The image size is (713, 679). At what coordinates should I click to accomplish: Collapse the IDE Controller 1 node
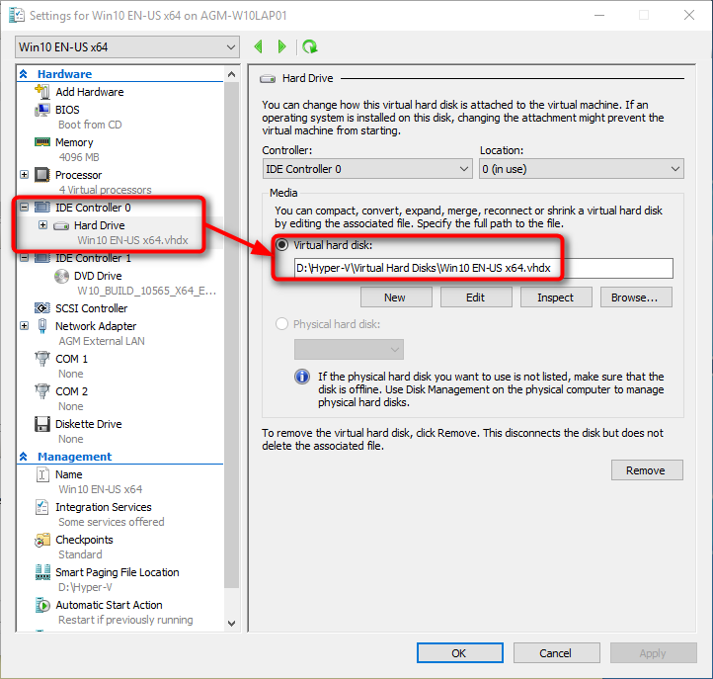[24, 258]
